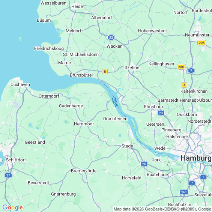Click the yellow route 4 shield
The width and height of the screenshot is (212, 212).
(x=184, y=85)
